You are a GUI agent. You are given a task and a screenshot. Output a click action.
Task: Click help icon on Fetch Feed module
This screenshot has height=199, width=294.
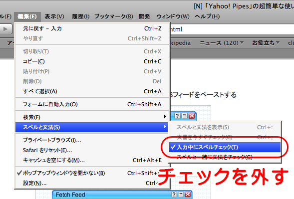[x=174, y=195]
